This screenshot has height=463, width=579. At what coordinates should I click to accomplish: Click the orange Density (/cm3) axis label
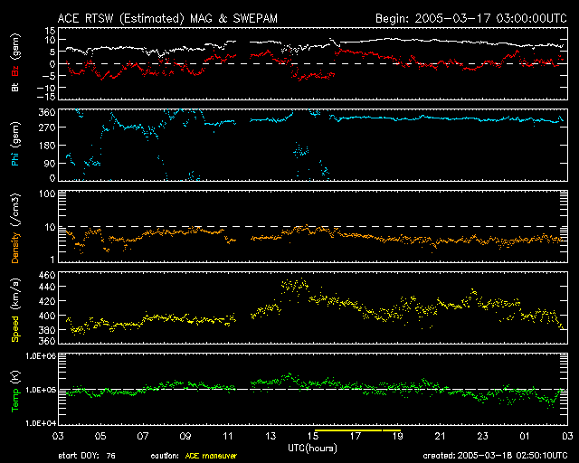click(x=15, y=226)
